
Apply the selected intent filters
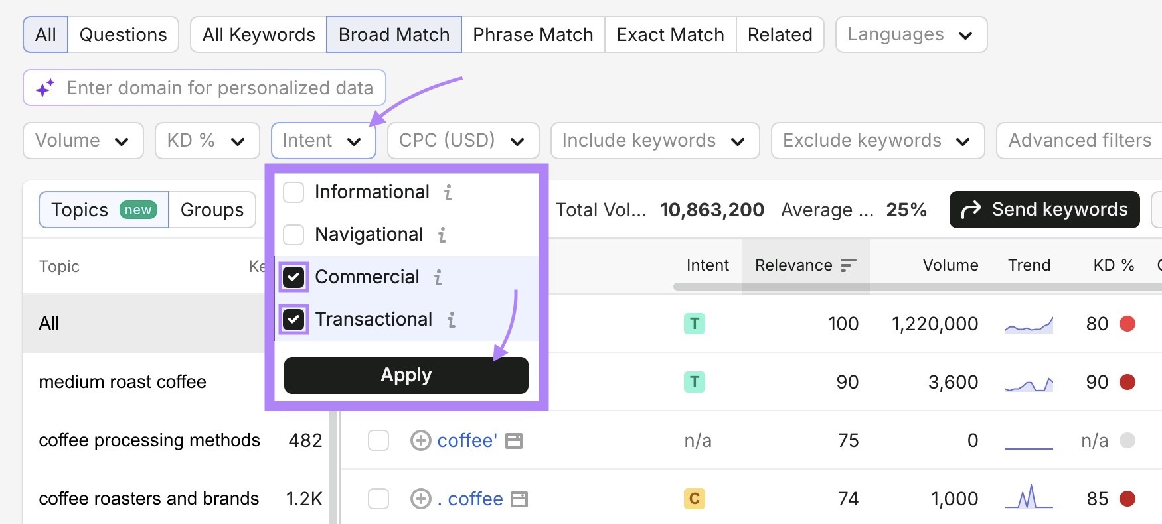(x=406, y=375)
